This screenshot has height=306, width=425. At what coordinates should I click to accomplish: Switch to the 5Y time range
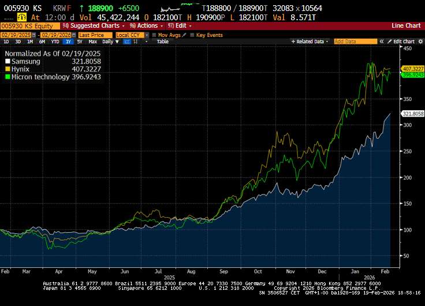point(80,42)
